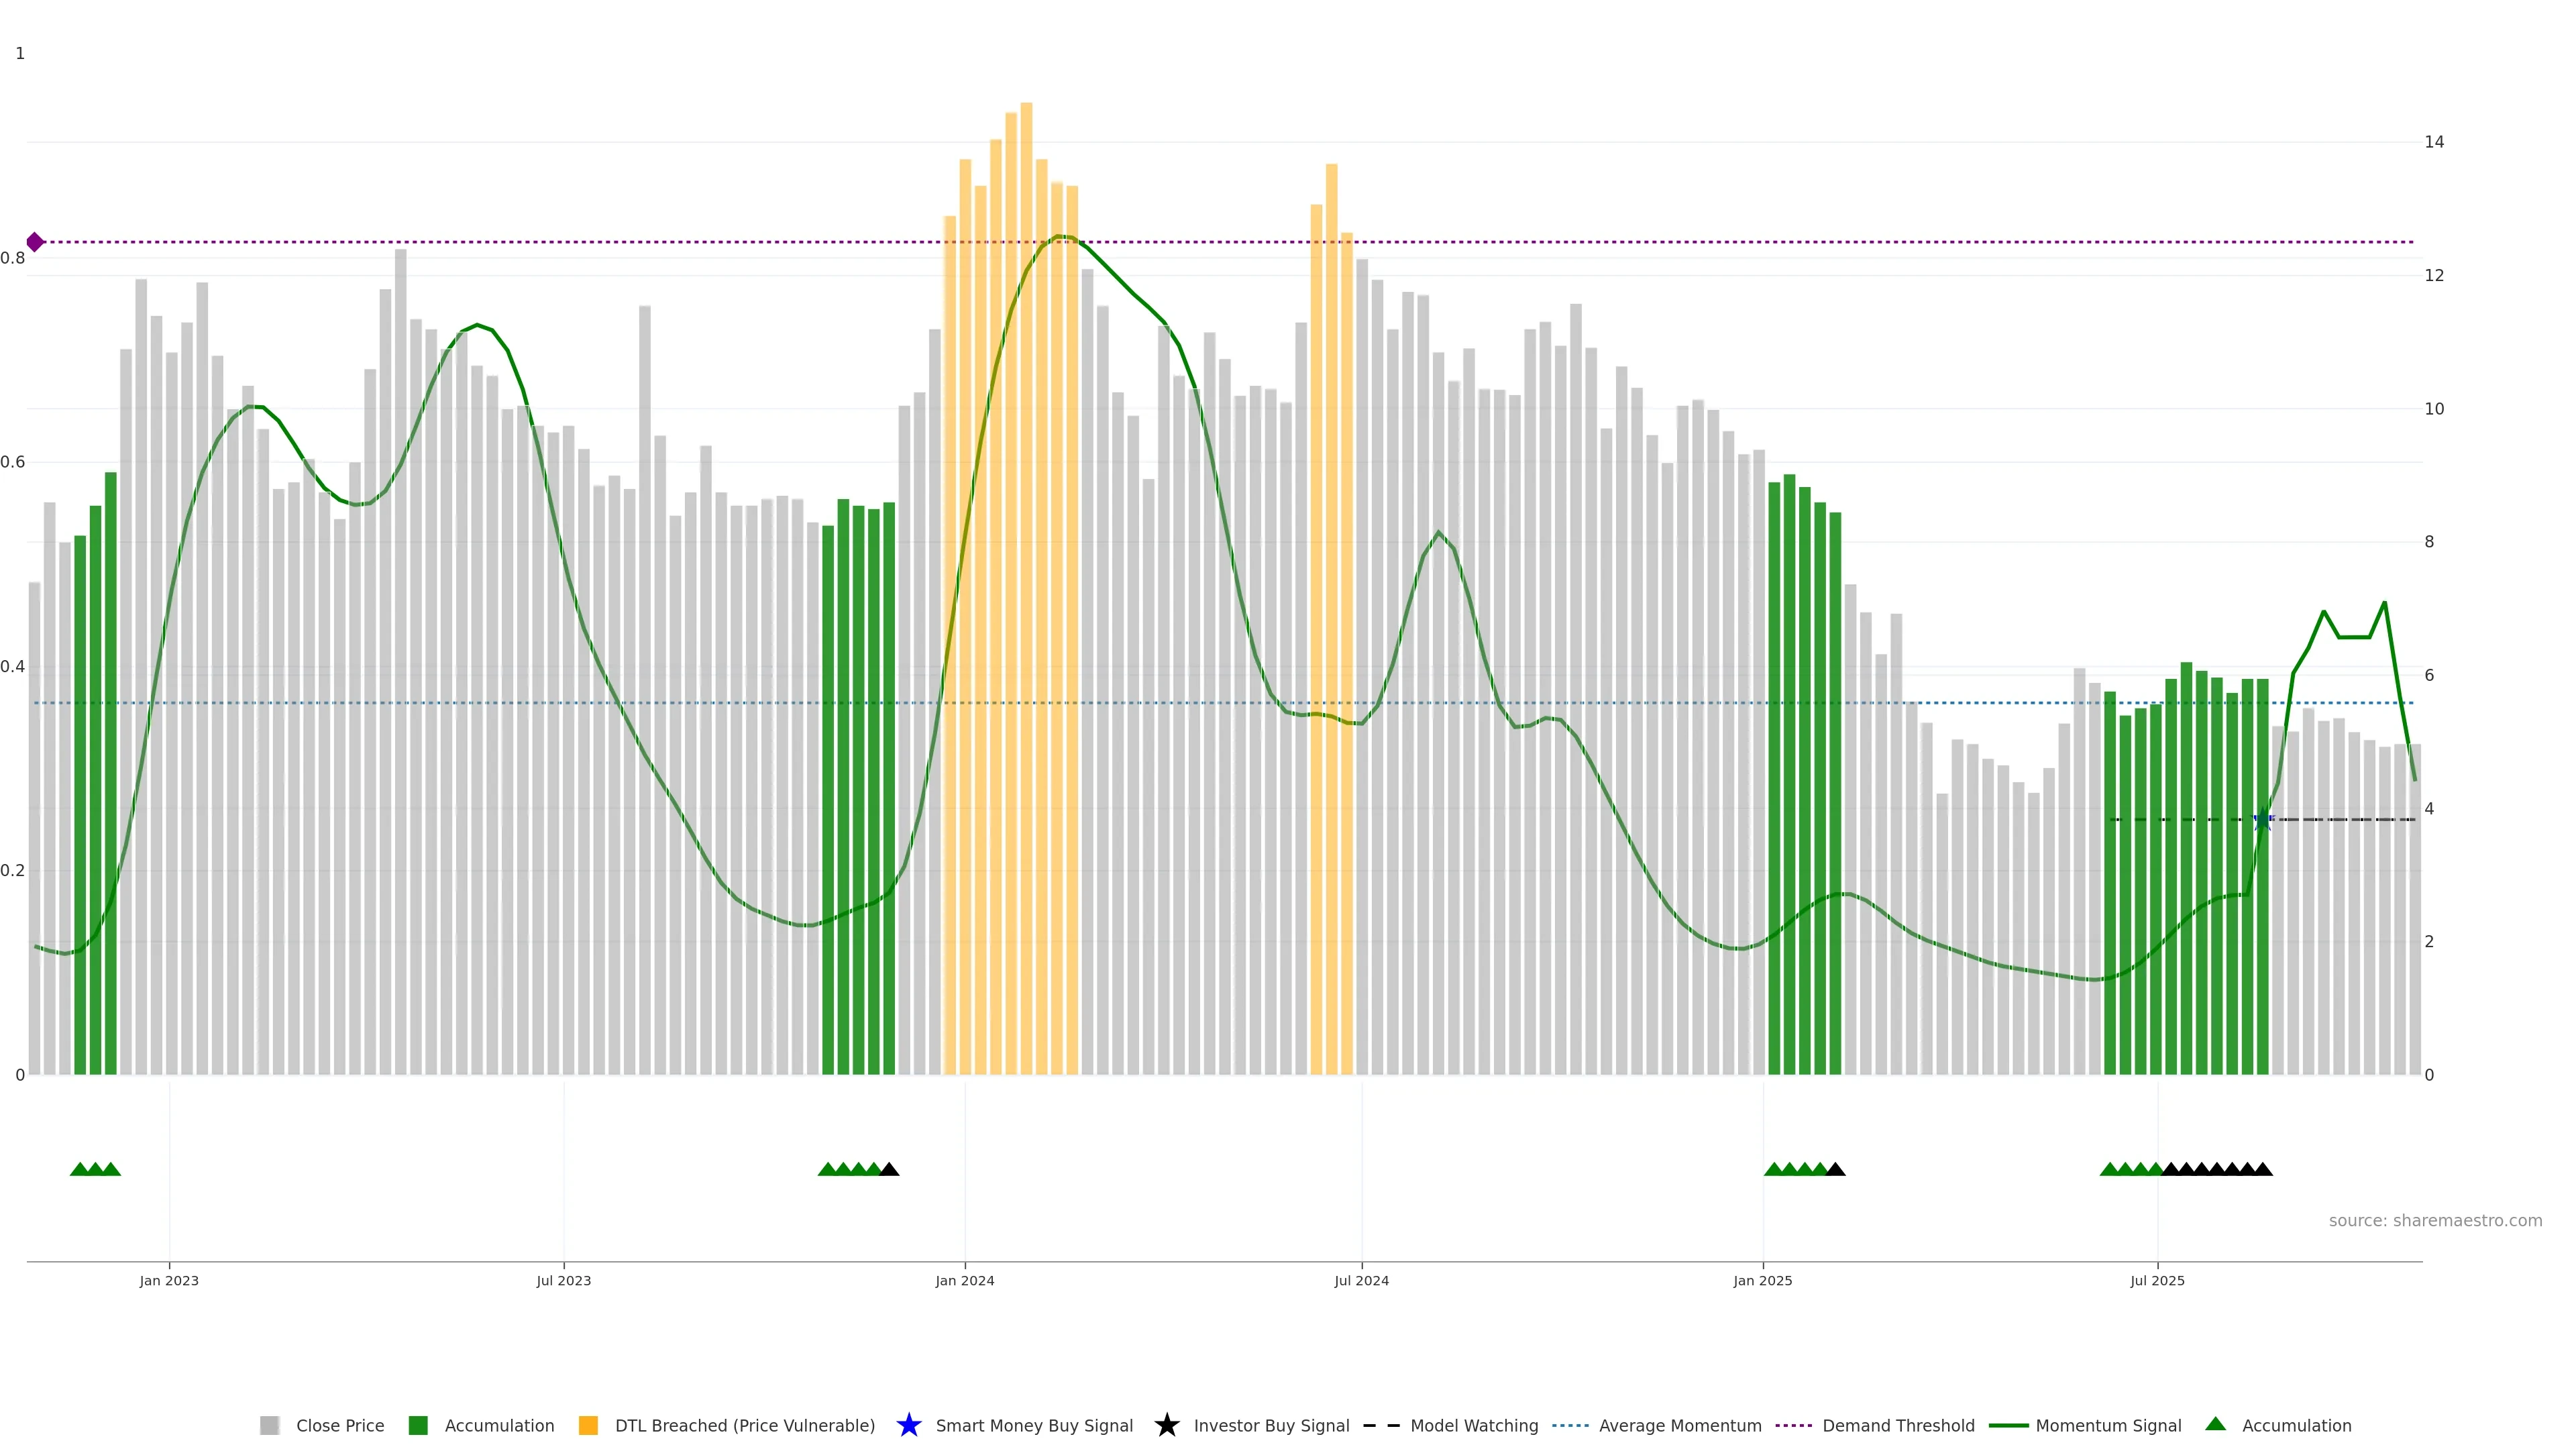Image resolution: width=2576 pixels, height=1449 pixels.
Task: Click the purple diamond on Demand Threshold line
Action: (35, 242)
